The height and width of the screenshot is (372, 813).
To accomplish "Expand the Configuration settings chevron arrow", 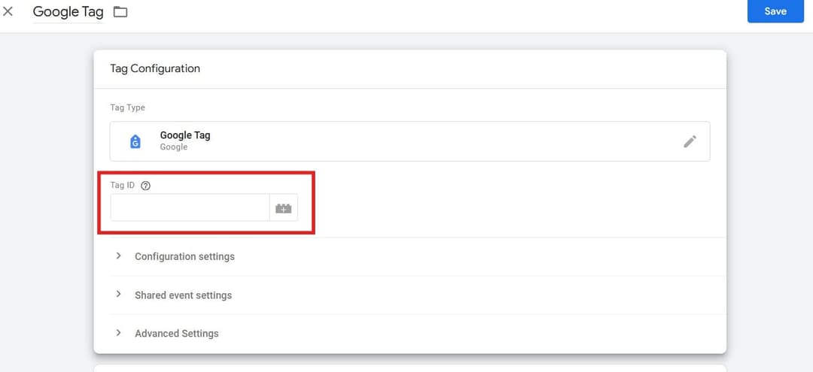I will pyautogui.click(x=119, y=256).
